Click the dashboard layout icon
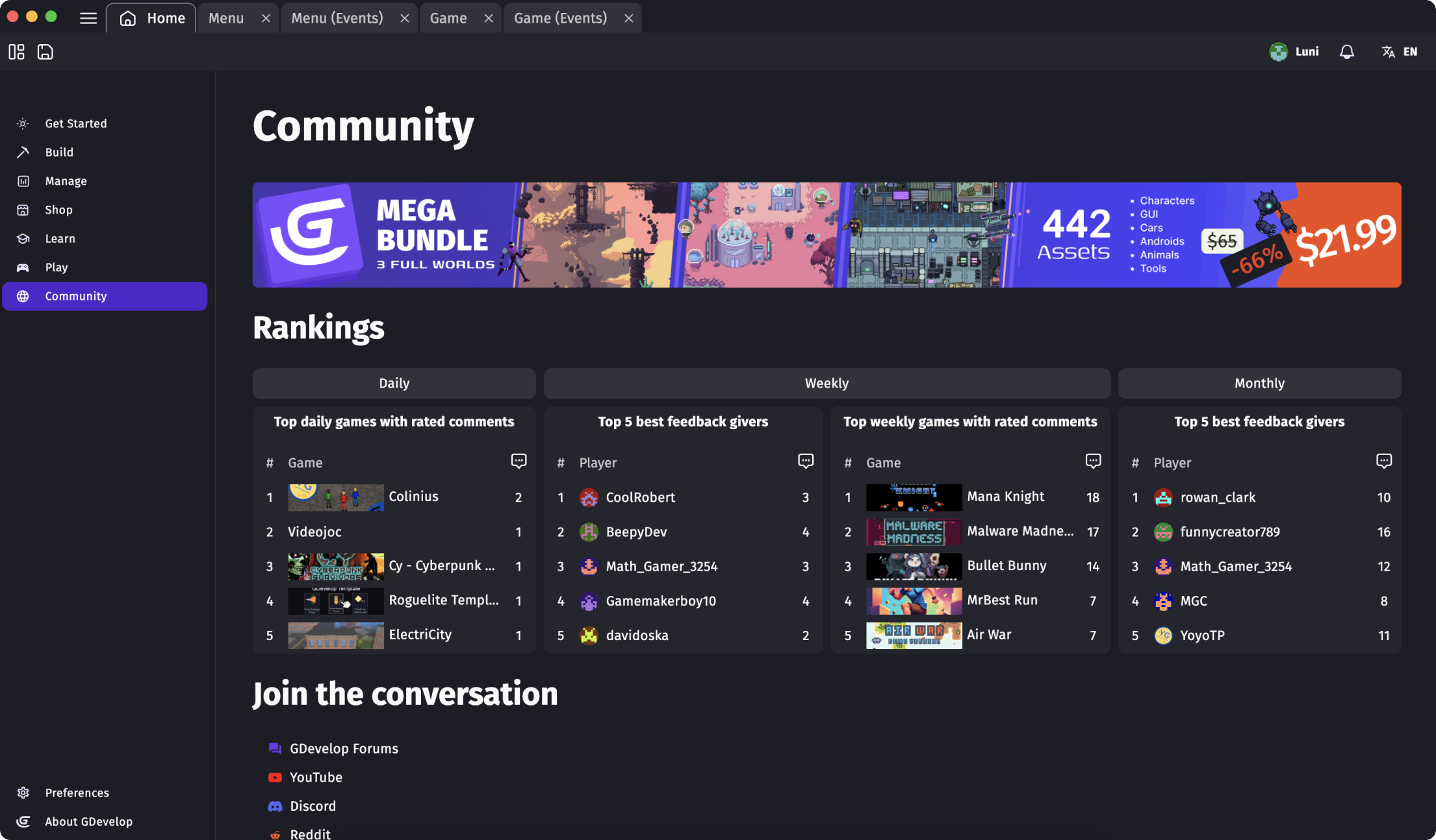Screen dimensions: 1436x840 pyautogui.click(x=16, y=51)
